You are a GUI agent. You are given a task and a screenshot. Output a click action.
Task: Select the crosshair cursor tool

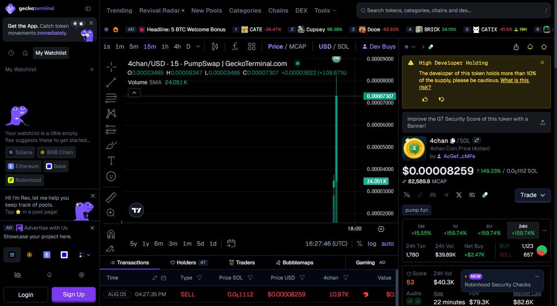tap(111, 67)
